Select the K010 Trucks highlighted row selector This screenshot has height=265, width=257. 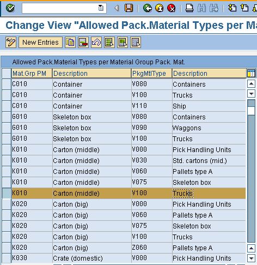coord(7,193)
